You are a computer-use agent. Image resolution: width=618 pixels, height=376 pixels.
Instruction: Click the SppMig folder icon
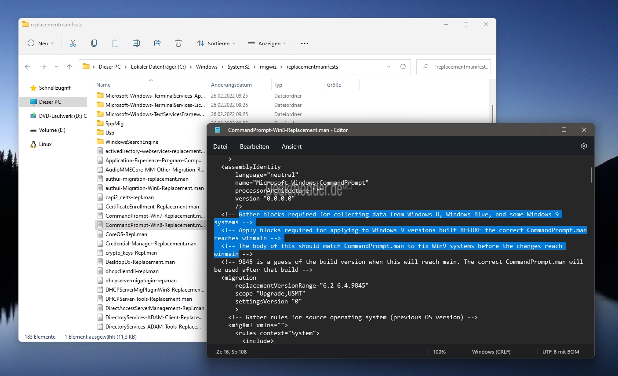click(x=100, y=124)
